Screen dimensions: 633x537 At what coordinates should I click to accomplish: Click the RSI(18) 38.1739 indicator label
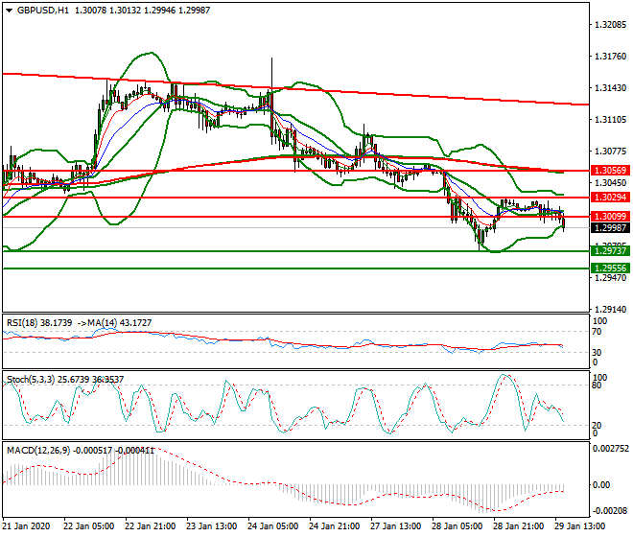(39, 323)
